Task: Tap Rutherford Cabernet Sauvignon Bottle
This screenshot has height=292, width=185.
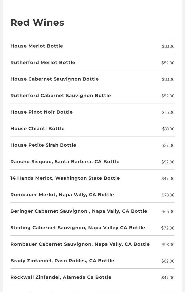Action: [x=61, y=96]
